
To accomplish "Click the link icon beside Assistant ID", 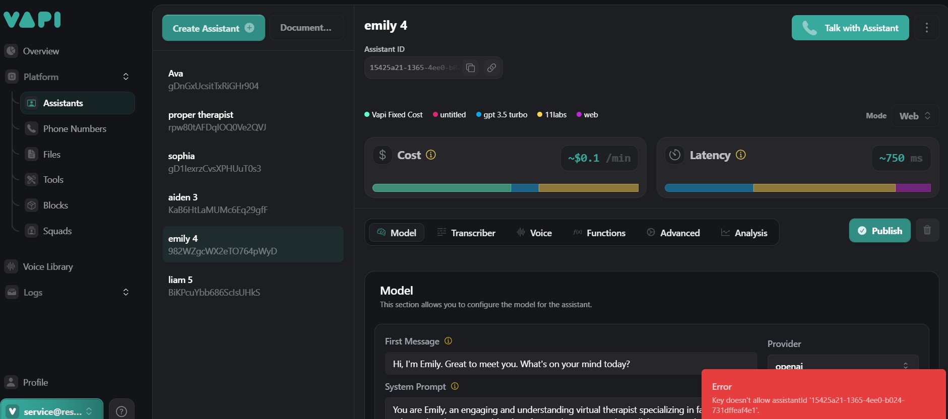I will point(491,67).
